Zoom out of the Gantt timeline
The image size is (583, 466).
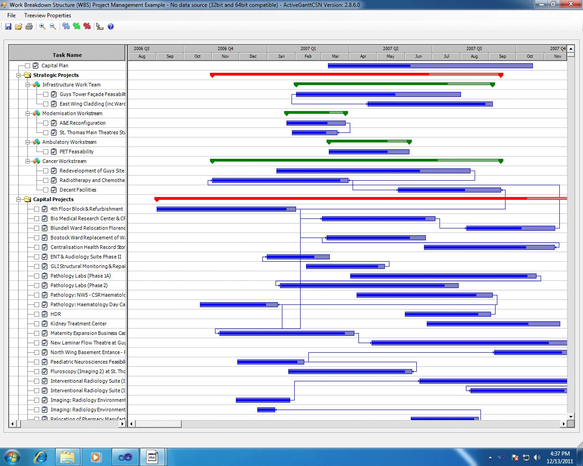[52, 26]
